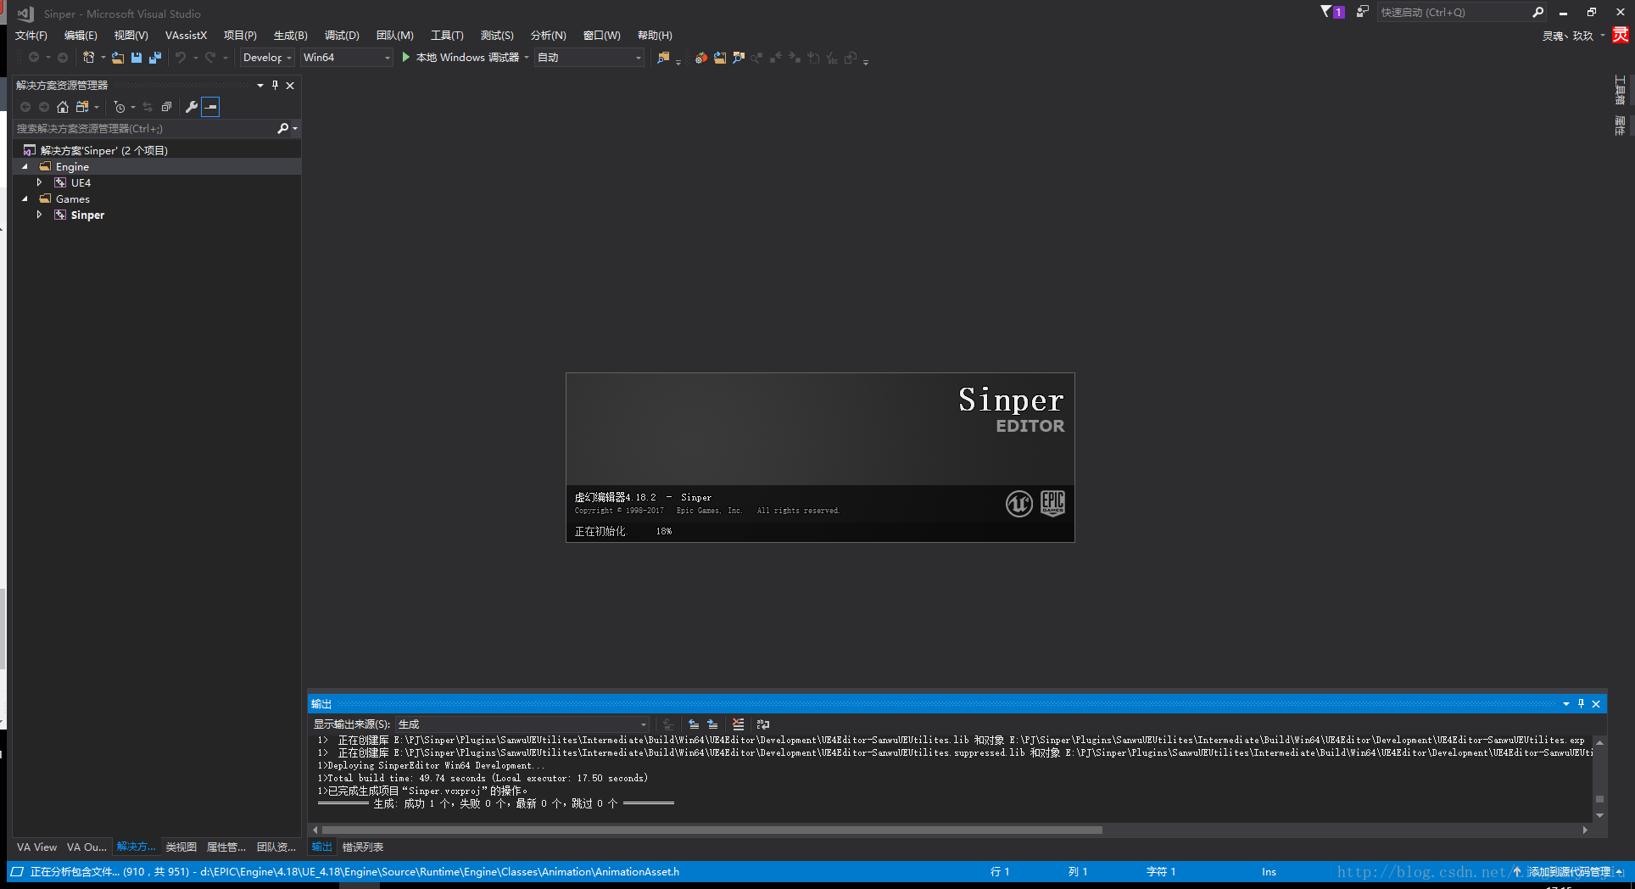Screen dimensions: 1635x889
Task: Switch to the 类视图 tab
Action: [x=181, y=847]
